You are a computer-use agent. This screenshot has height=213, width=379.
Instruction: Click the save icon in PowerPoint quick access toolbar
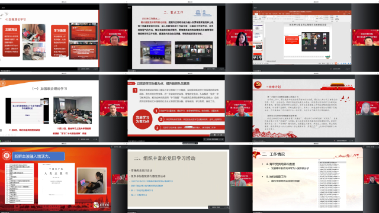tap(257, 12)
